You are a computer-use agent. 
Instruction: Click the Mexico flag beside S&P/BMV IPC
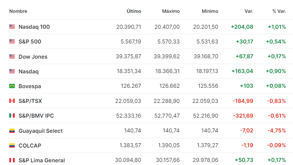tap(12, 116)
